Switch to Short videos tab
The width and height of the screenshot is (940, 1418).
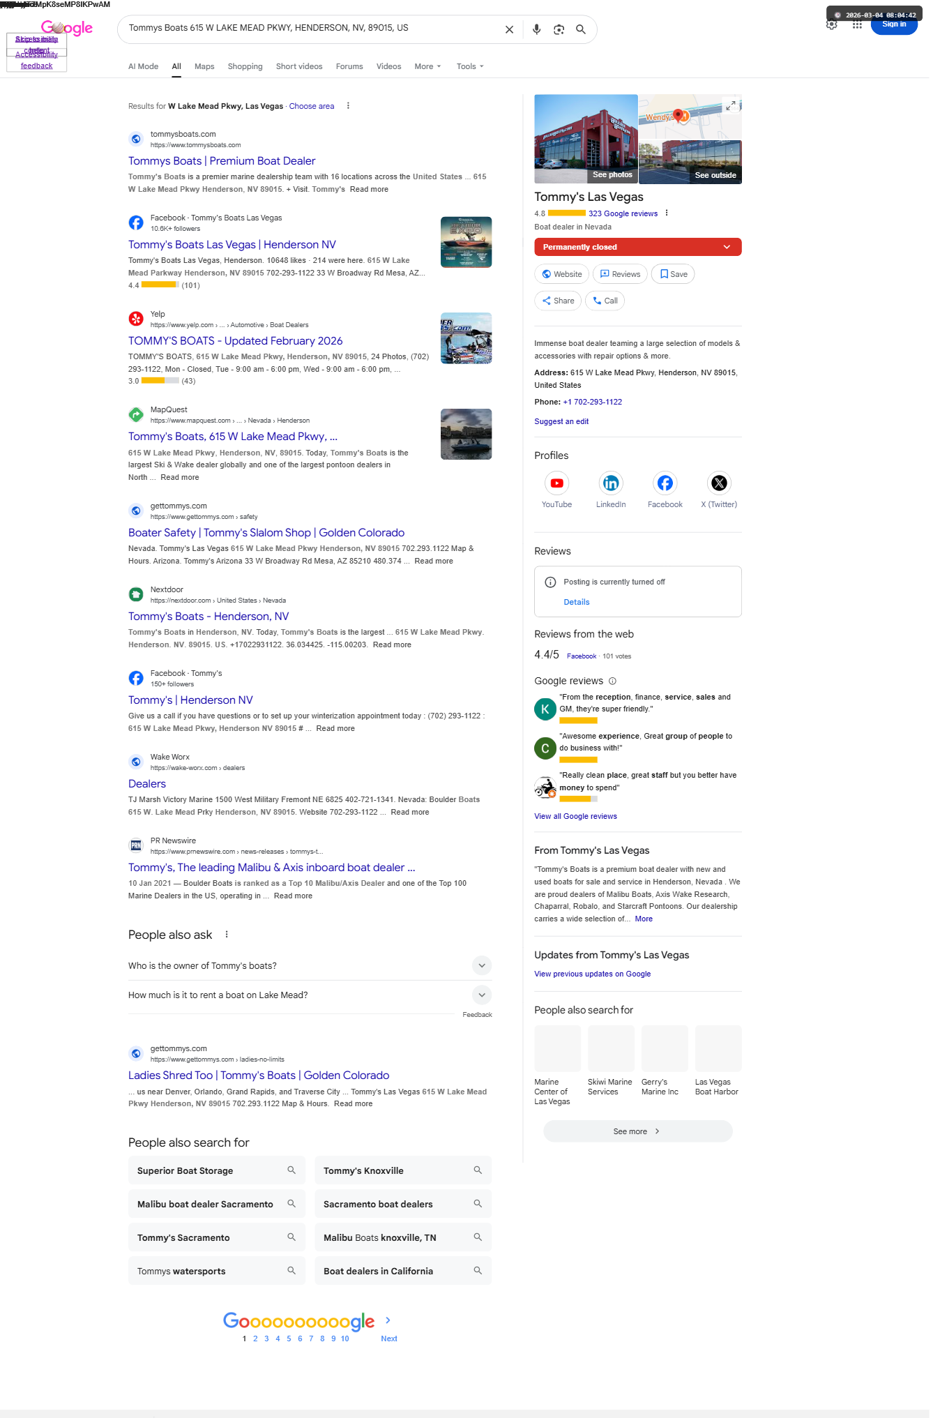point(299,66)
